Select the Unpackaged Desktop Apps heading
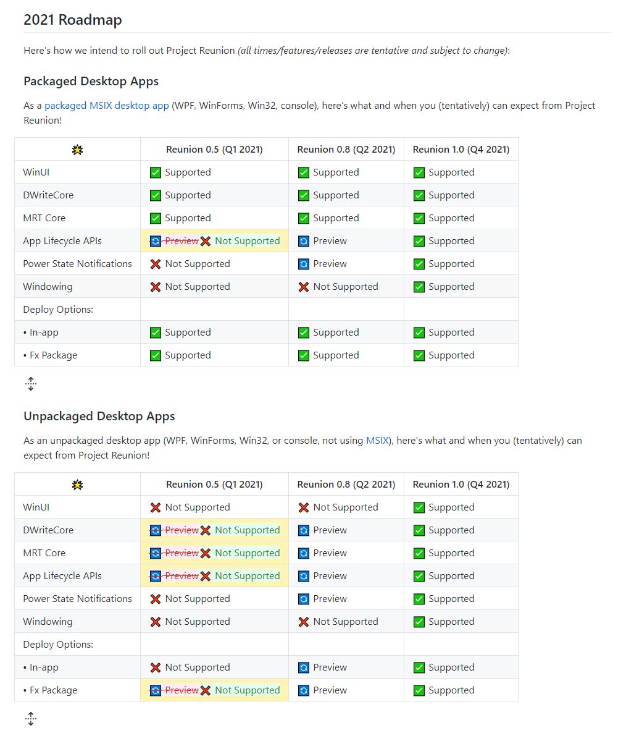Image resolution: width=634 pixels, height=733 pixels. pos(99,416)
